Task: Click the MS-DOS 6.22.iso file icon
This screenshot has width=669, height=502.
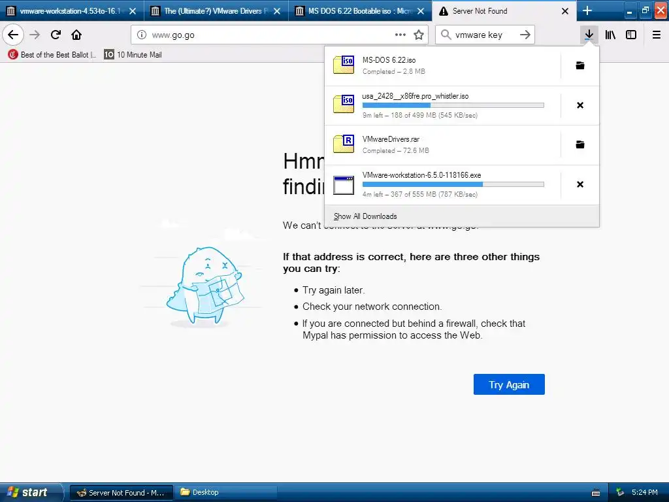Action: [344, 65]
